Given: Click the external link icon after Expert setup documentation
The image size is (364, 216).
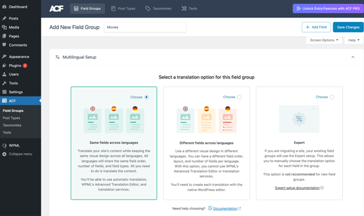Looking at the screenshot, I should click(x=322, y=187).
